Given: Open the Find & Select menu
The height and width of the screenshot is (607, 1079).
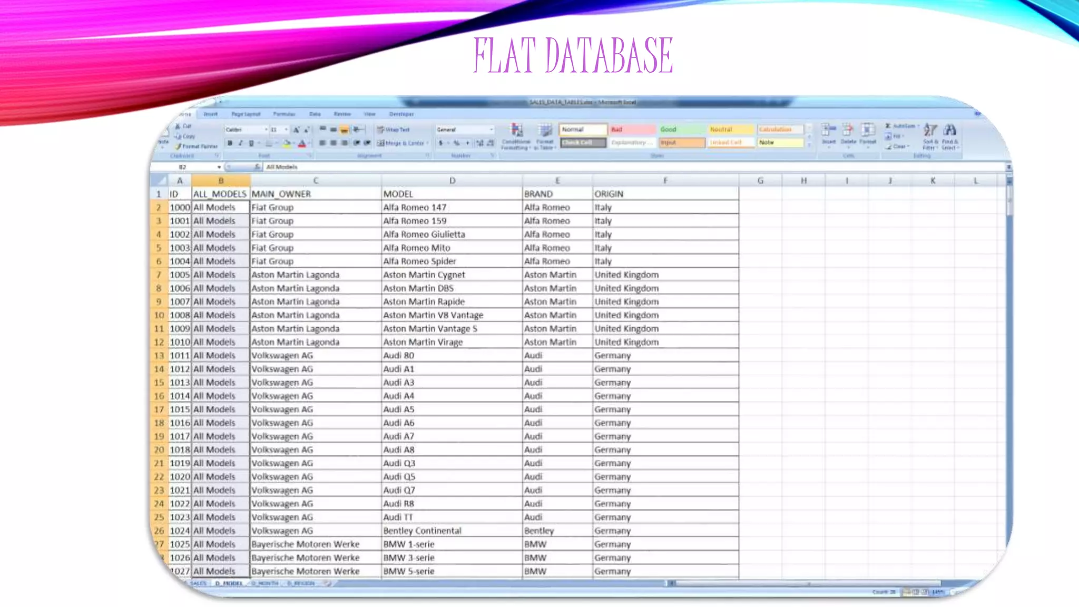Looking at the screenshot, I should (950, 137).
